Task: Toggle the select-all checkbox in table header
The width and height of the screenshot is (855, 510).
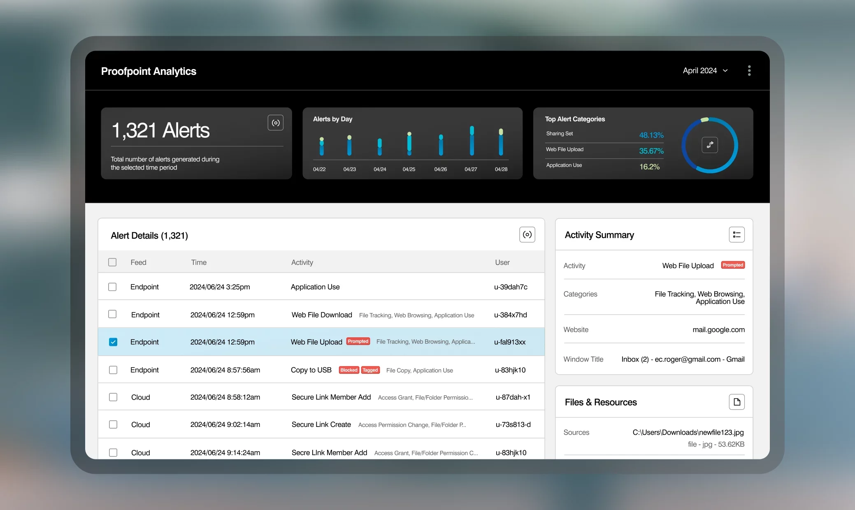Action: point(112,262)
